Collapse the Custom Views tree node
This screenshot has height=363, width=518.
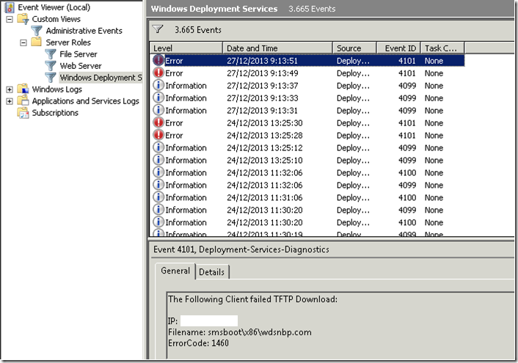(x=10, y=19)
